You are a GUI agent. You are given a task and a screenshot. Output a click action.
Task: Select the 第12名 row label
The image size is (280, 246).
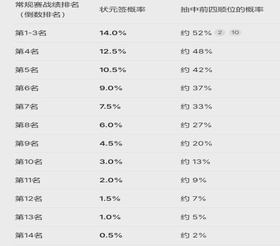(x=29, y=198)
